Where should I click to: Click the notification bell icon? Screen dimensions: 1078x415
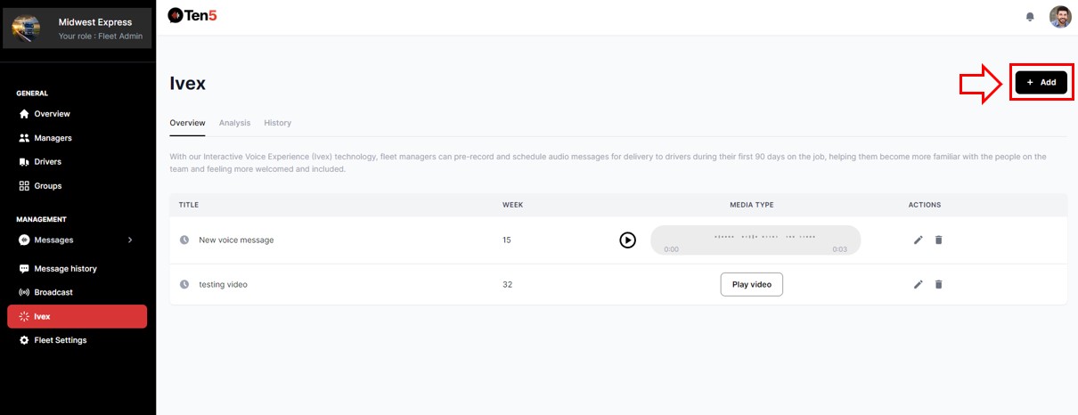pyautogui.click(x=1030, y=17)
